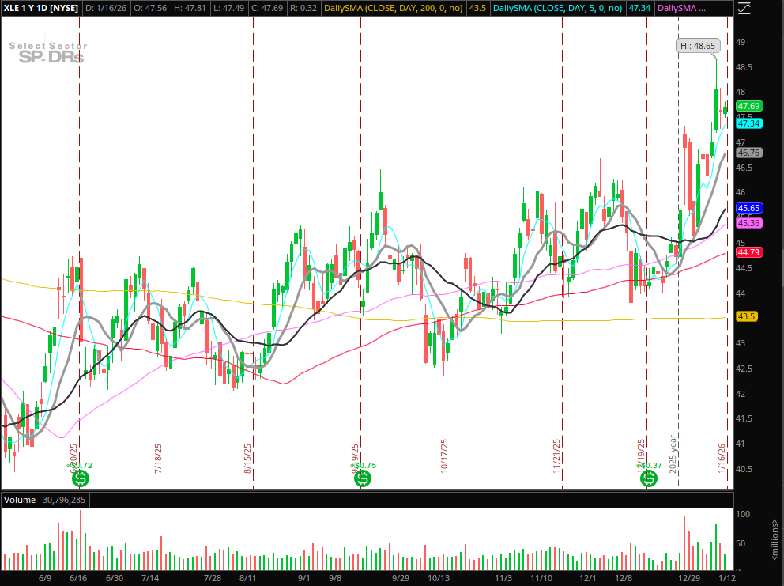Click the blue 45.65 price axis tag
Viewport: 784px width, 586px height.
(748, 208)
